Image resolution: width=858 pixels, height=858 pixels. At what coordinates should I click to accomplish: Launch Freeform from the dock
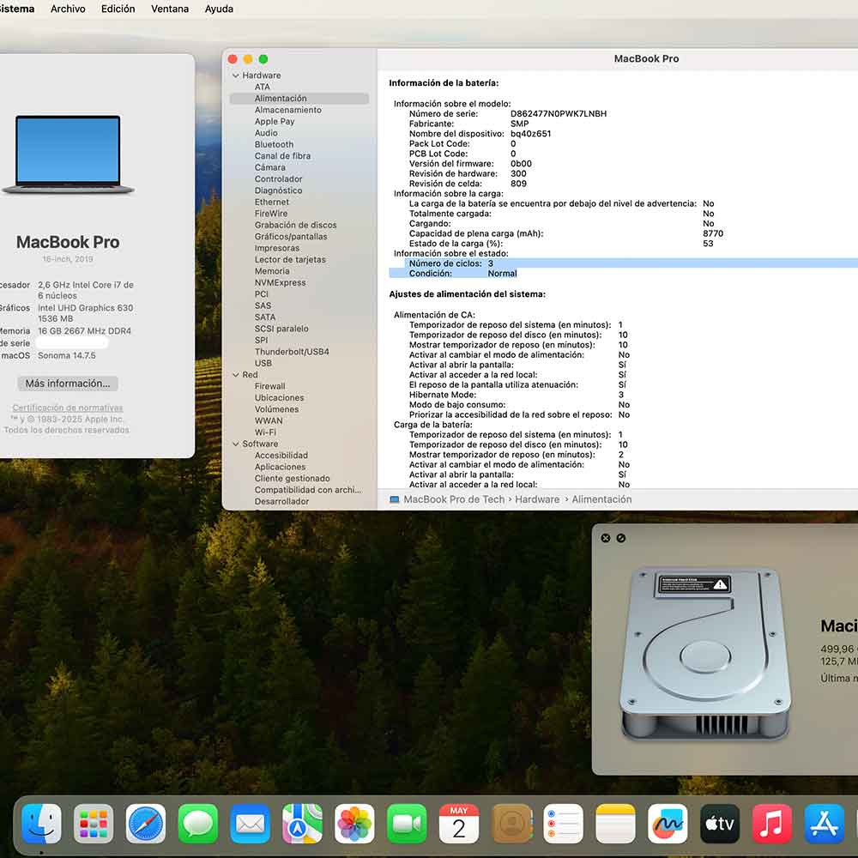[668, 824]
